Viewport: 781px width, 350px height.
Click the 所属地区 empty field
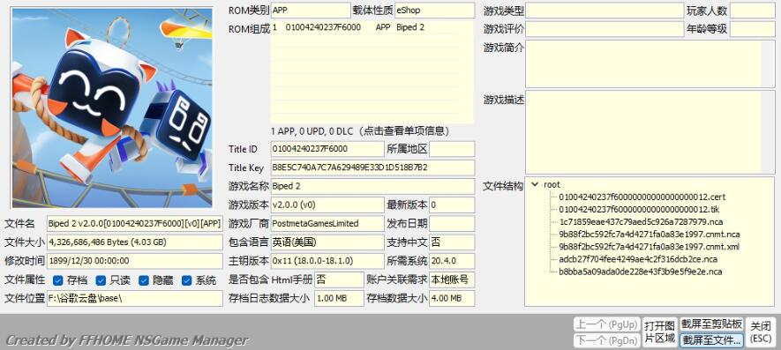pyautogui.click(x=452, y=149)
